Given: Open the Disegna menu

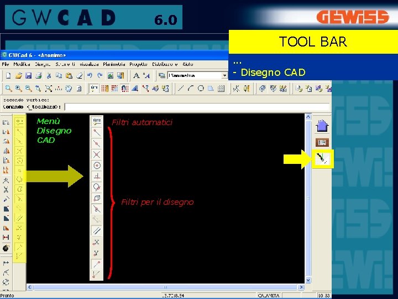Looking at the screenshot, I should click(x=43, y=64).
